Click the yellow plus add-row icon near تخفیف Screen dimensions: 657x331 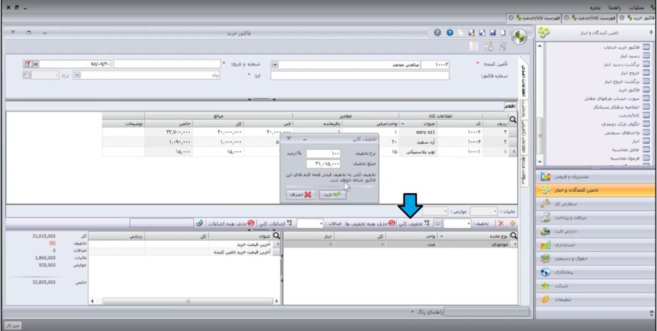(x=511, y=224)
